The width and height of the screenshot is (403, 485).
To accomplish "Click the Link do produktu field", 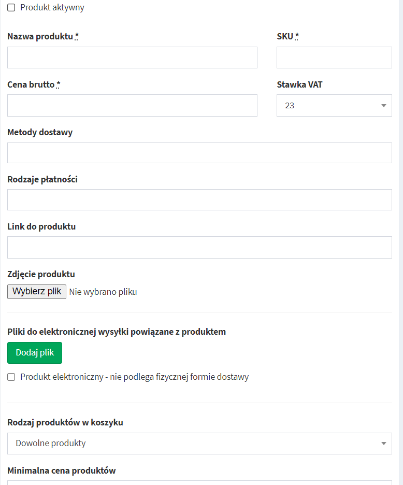I will [x=199, y=248].
